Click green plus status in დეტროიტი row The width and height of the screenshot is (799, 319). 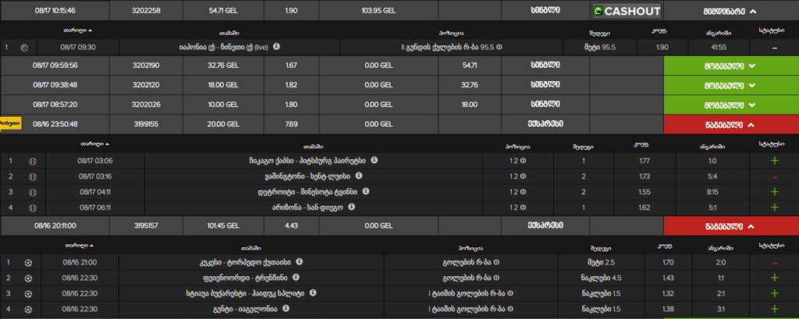click(x=775, y=192)
